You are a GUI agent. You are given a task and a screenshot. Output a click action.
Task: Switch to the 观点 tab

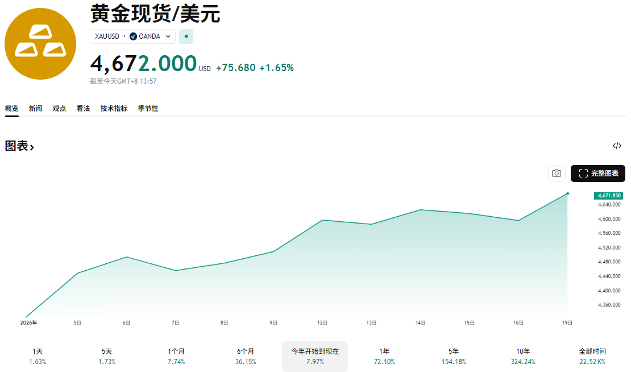[59, 108]
